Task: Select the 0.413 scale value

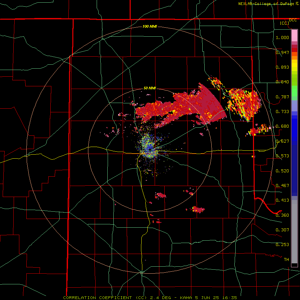Action: [282, 200]
